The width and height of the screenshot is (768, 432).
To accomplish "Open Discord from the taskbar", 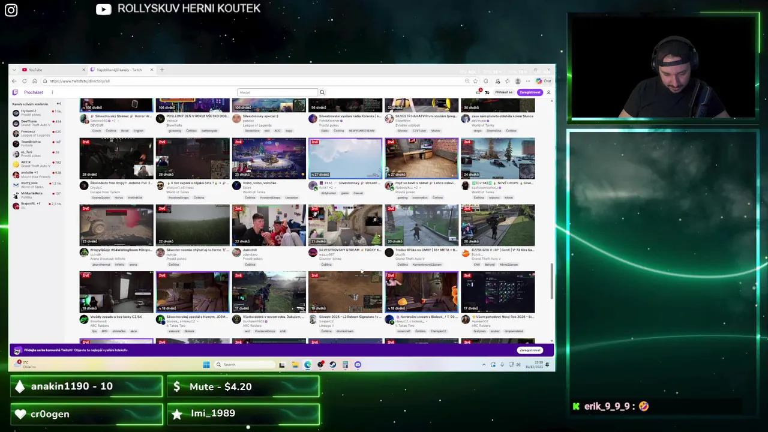I will coord(358,365).
